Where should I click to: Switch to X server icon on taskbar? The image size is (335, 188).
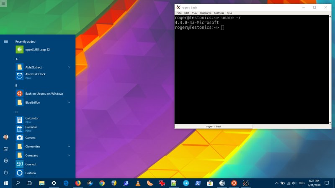pyautogui.click(x=246, y=183)
